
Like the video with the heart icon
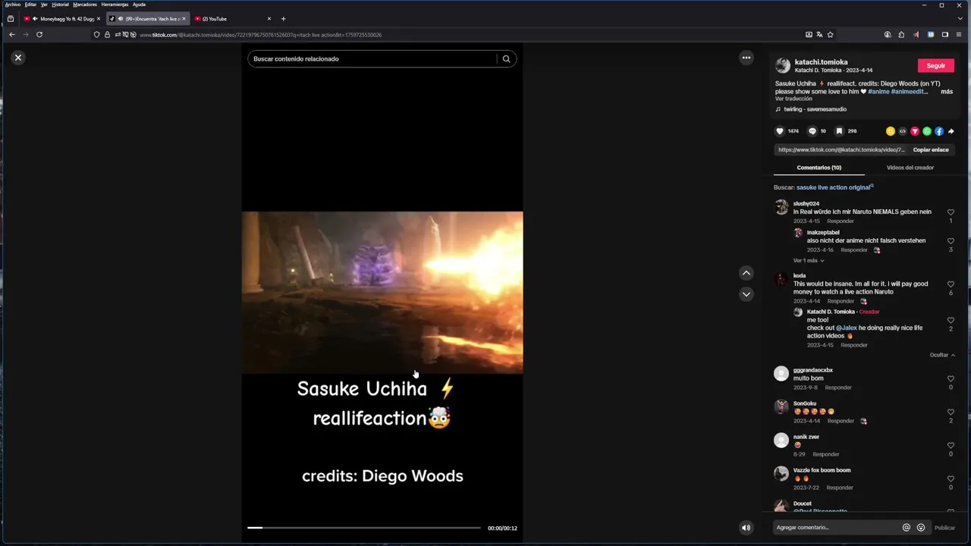pyautogui.click(x=779, y=131)
